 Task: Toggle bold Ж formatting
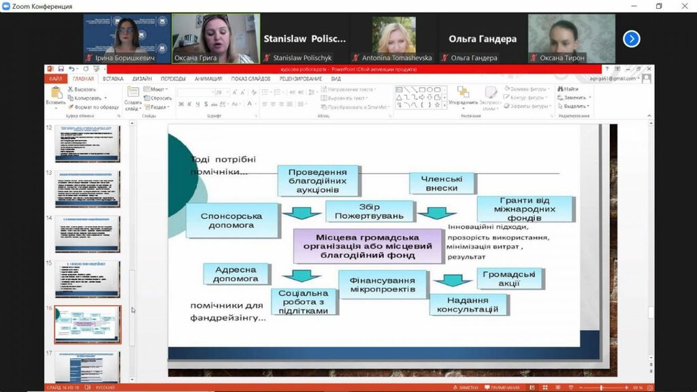point(181,104)
